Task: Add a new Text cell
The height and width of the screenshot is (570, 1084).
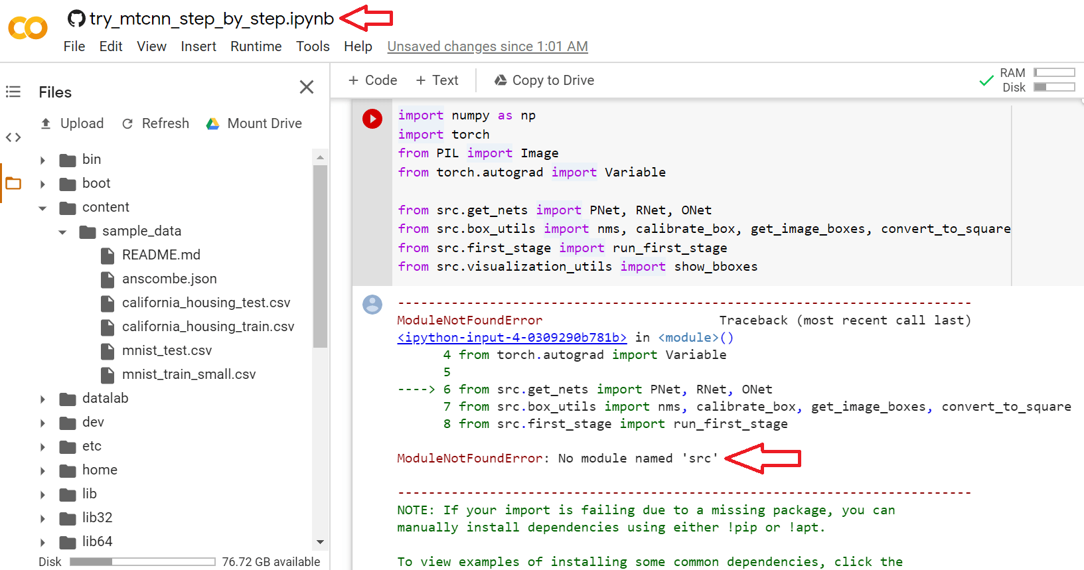Action: coord(437,80)
